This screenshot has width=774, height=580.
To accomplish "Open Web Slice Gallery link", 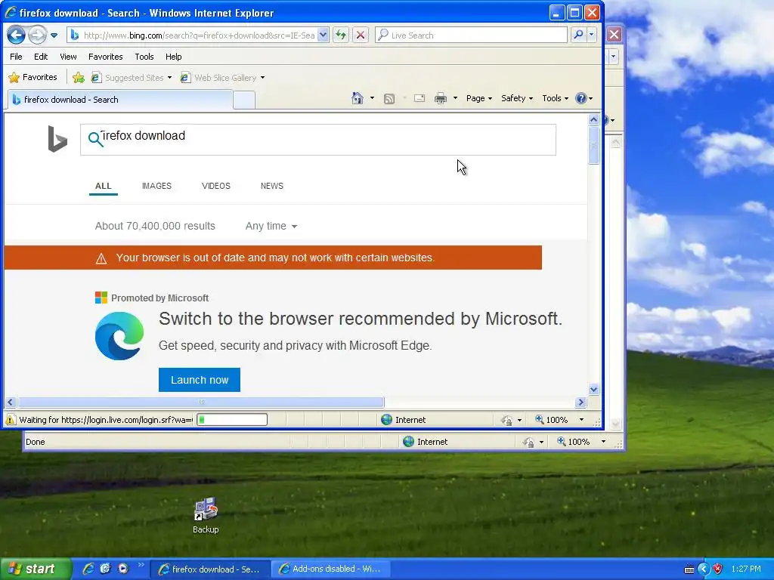I will pyautogui.click(x=222, y=78).
